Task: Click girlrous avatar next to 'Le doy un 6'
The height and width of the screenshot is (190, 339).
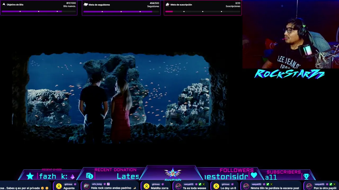Action: tap(216, 186)
